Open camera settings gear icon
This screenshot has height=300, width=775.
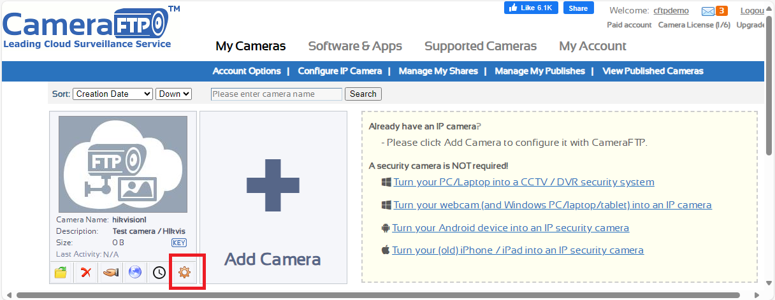click(184, 273)
